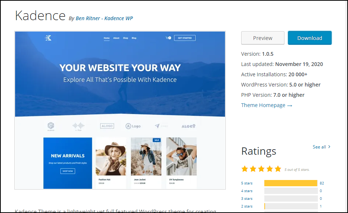The width and height of the screenshot is (348, 213).
Task: Click the 4 stars rating bar
Action: (x=291, y=191)
